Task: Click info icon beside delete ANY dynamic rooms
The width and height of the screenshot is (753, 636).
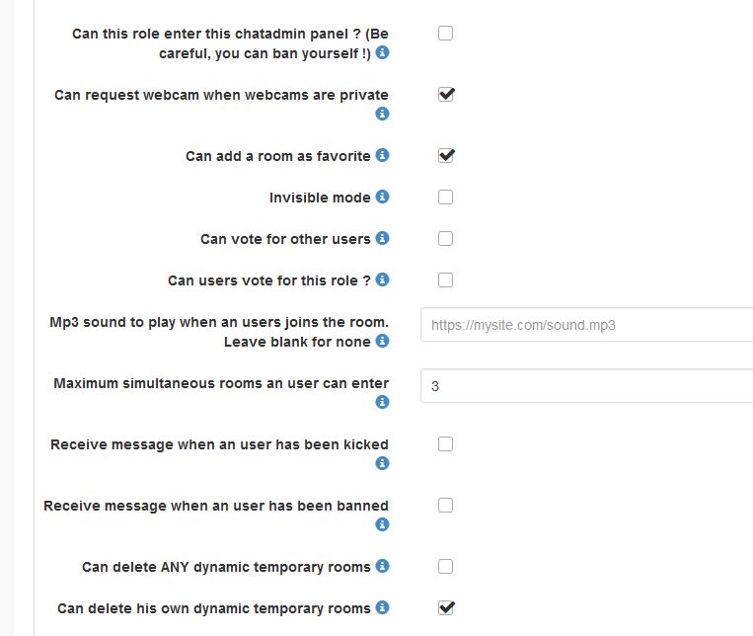Action: point(383,566)
